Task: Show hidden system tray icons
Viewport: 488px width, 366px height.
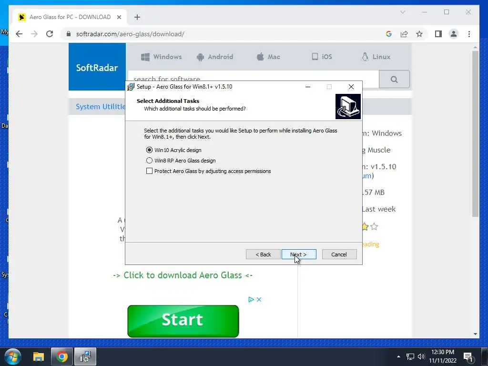Action: point(398,356)
